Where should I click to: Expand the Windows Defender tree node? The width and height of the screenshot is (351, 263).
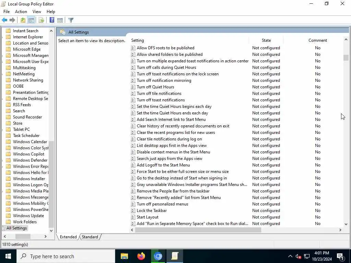pyautogui.click(x=2, y=160)
